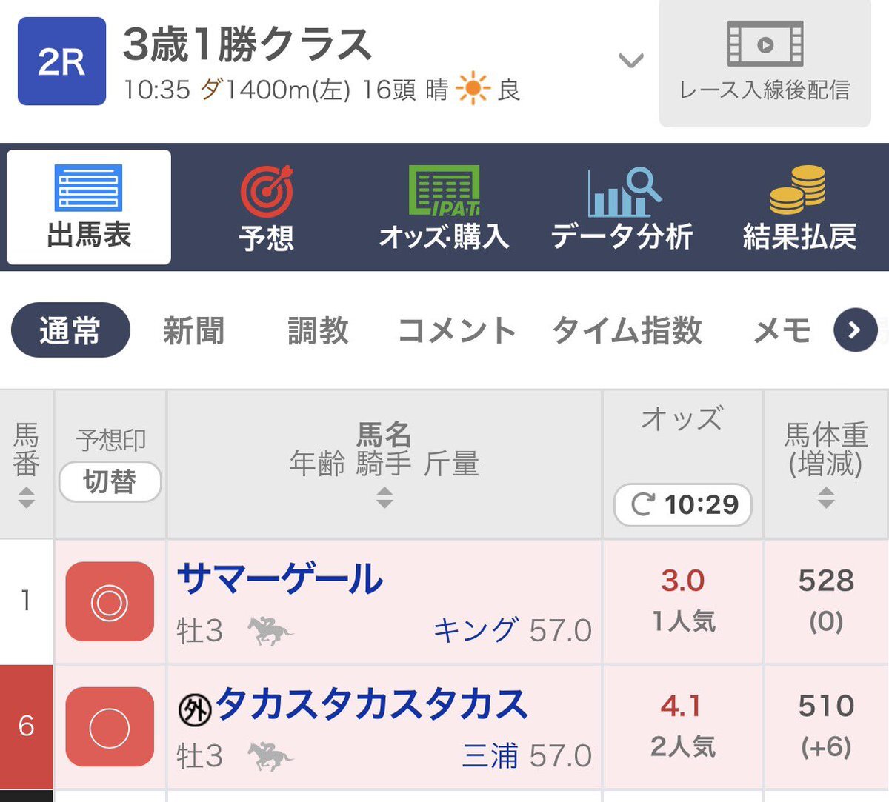This screenshot has width=889, height=802.
Task: Select the 出馬表 tab
Action: point(89,207)
